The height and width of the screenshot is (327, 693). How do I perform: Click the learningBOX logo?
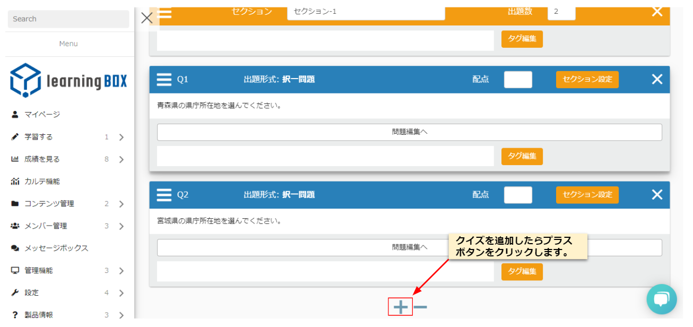pos(68,81)
